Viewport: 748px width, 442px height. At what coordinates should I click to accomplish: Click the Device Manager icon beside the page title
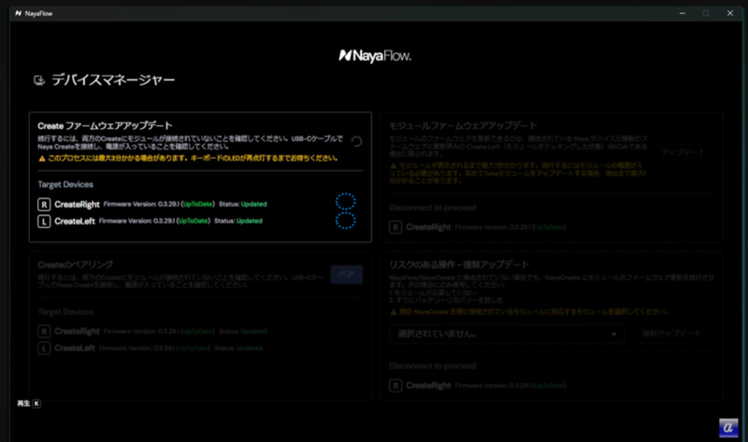pyautogui.click(x=38, y=81)
